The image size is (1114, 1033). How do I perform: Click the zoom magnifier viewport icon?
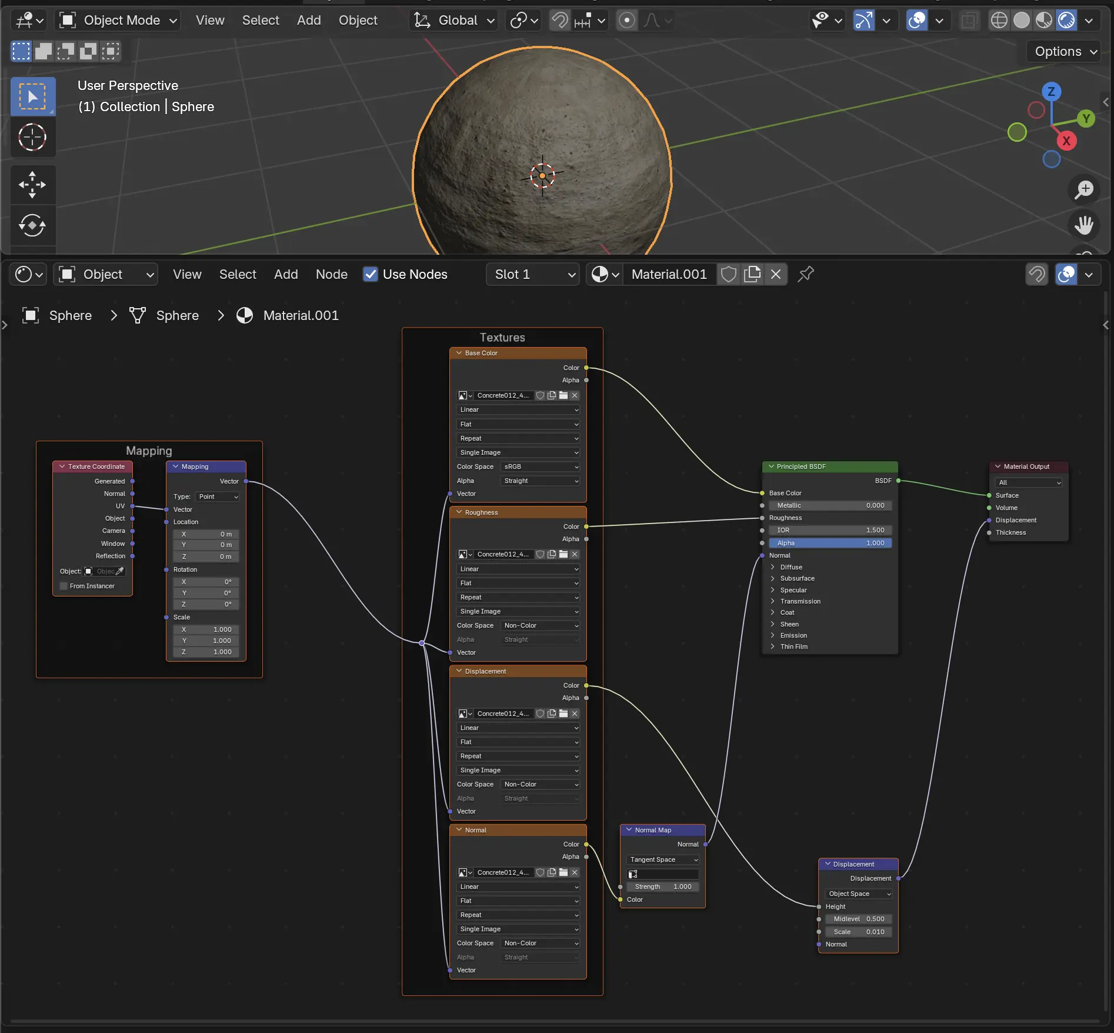coord(1083,189)
